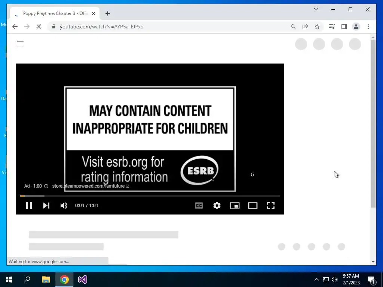Open Windows notification center
The image size is (383, 287).
(x=371, y=280)
